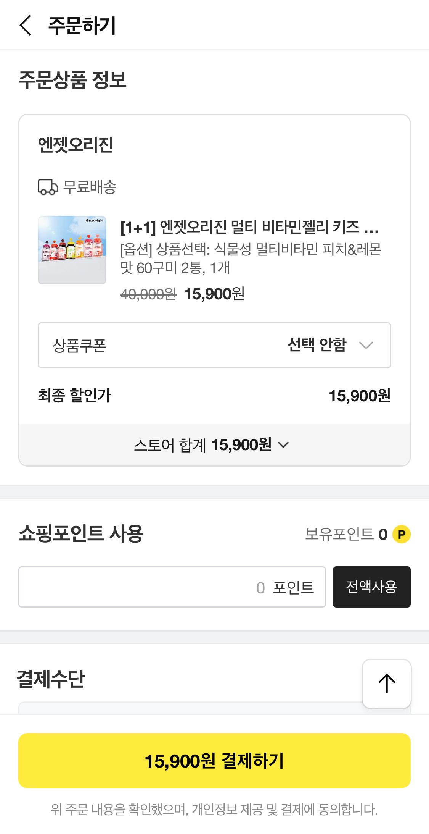The image size is (429, 834).
Task: Tap the 엔젯오리진 store name
Action: coord(76,145)
